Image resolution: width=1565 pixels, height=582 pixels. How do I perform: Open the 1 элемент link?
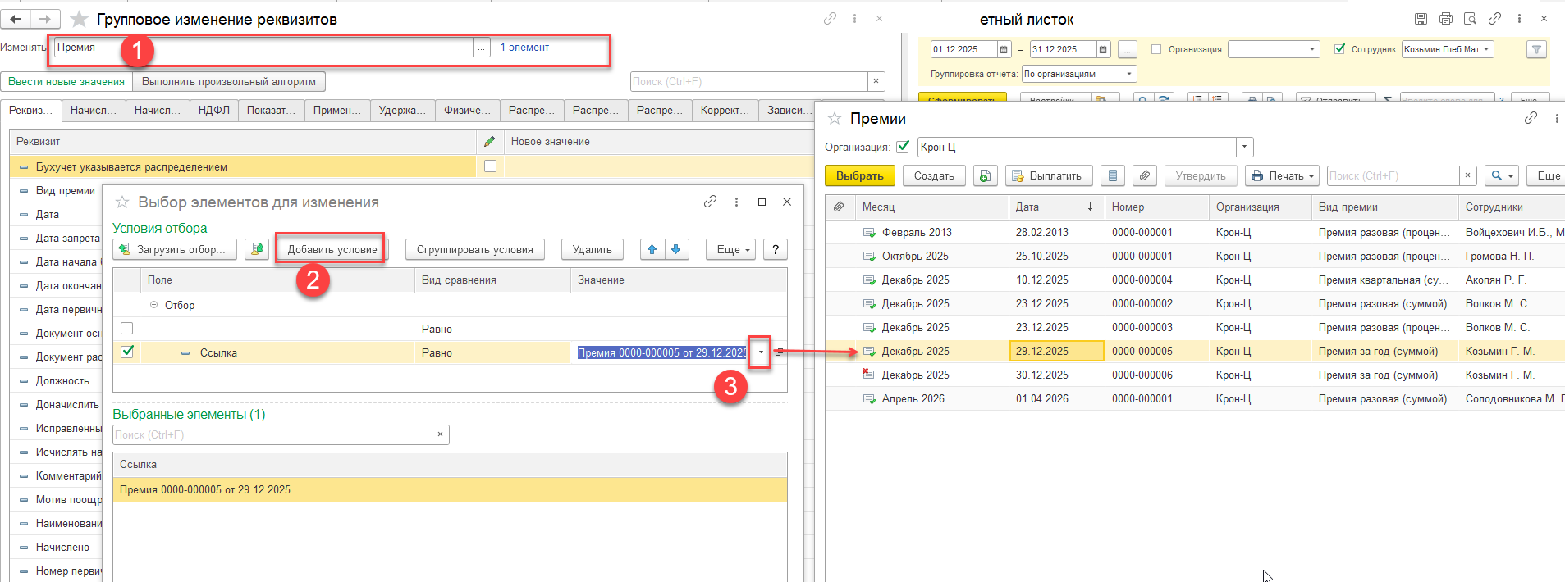pyautogui.click(x=524, y=48)
